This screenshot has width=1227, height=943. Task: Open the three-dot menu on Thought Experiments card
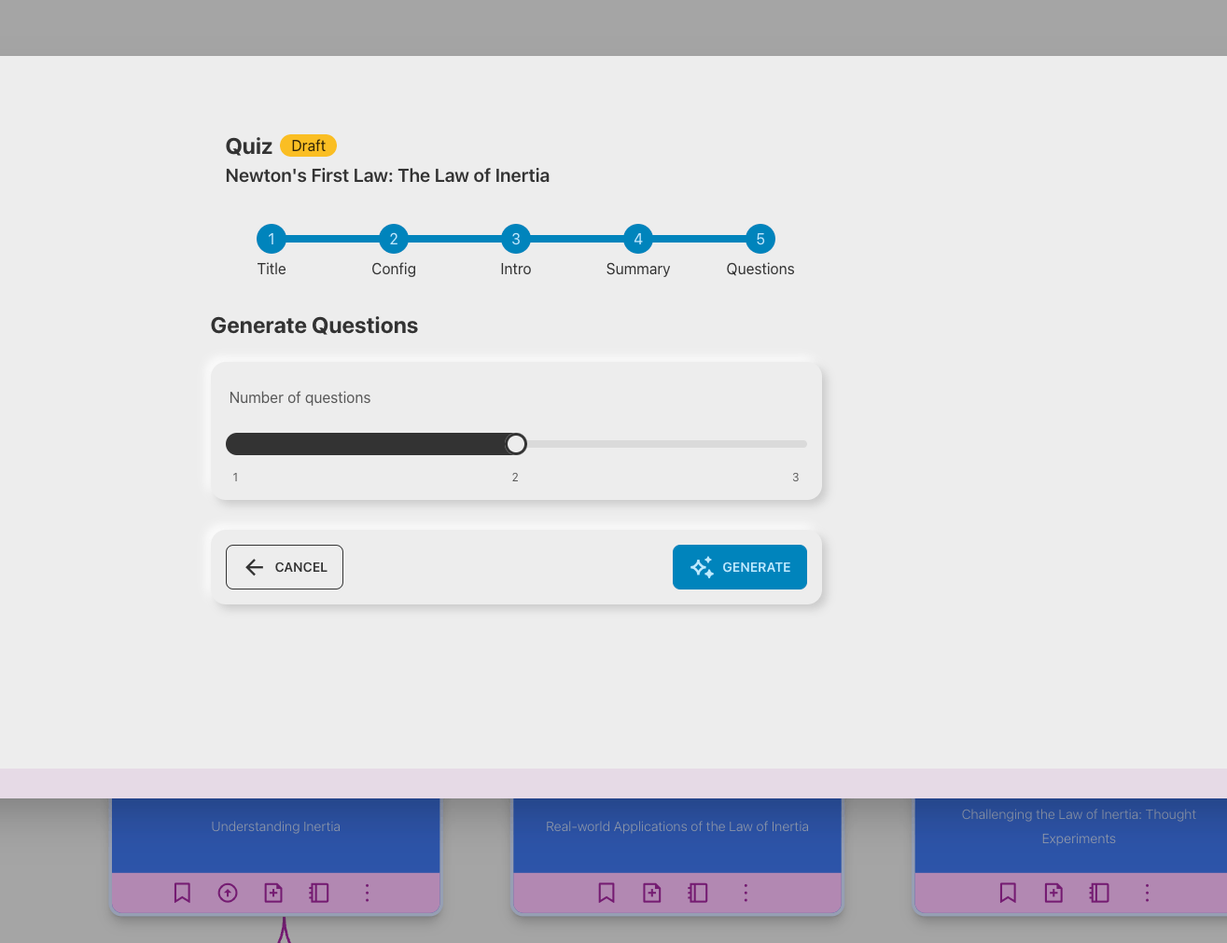(x=1147, y=893)
